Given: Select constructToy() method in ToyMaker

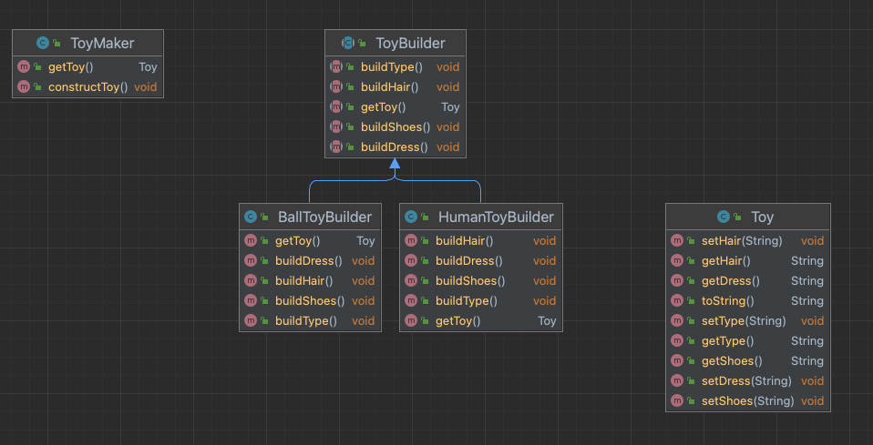Looking at the screenshot, I should 88,87.
